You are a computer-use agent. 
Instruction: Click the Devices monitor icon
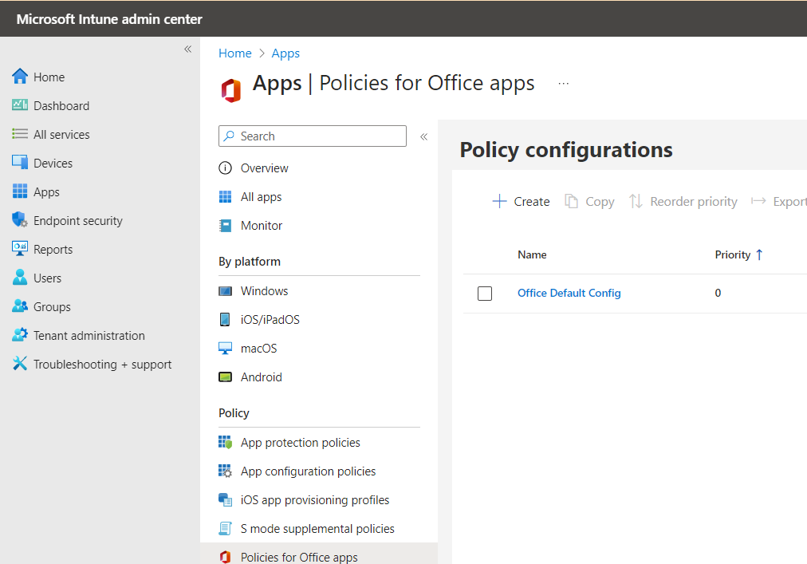coord(20,162)
